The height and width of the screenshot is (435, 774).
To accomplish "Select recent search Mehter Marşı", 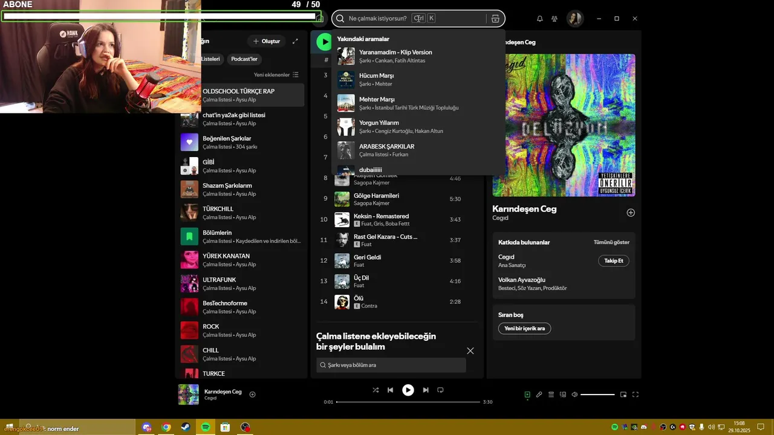I will pyautogui.click(x=418, y=103).
